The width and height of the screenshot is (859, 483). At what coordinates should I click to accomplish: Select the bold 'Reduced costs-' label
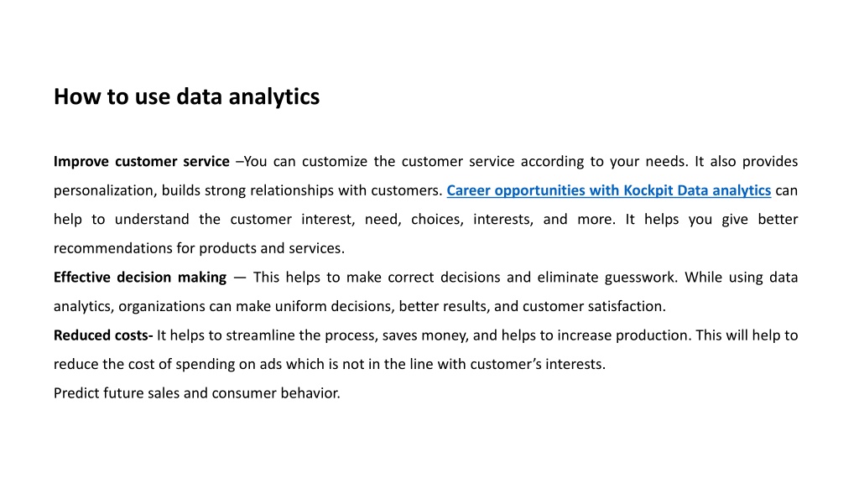103,335
